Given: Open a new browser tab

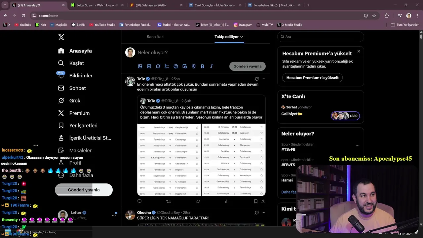Looking at the screenshot, I should pos(308,5).
